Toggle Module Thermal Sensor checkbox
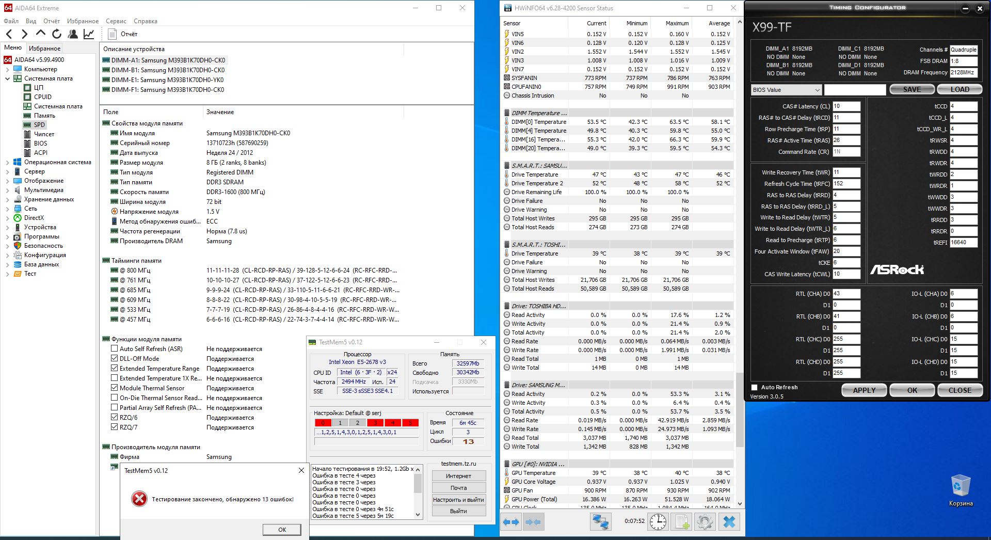The width and height of the screenshot is (991, 540). click(x=115, y=388)
